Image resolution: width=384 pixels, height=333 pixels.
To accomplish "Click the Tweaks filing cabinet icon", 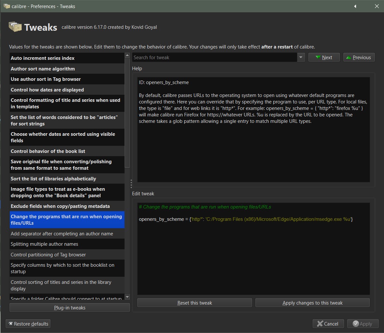I will (x=15, y=27).
